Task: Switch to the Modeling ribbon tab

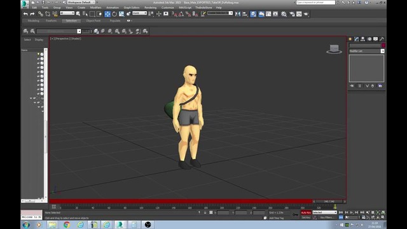Action: pos(34,21)
